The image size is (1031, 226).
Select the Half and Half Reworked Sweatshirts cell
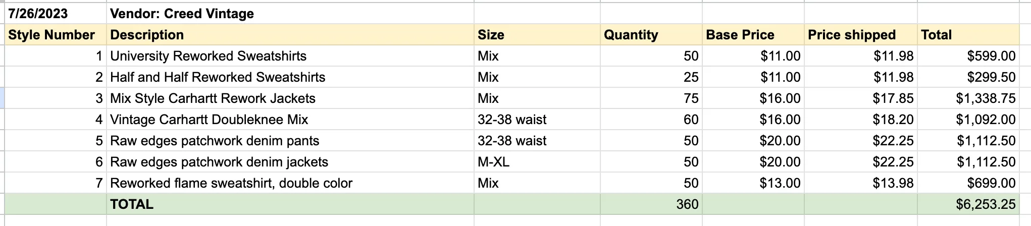290,77
